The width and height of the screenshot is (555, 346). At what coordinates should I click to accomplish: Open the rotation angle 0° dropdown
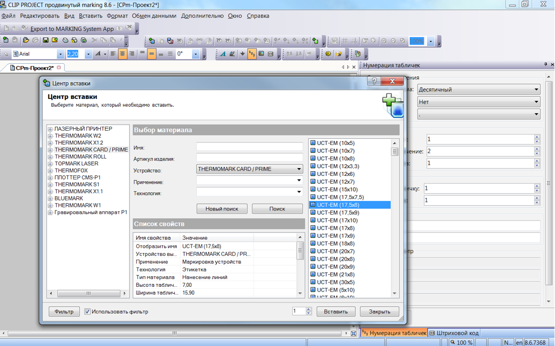coord(195,54)
